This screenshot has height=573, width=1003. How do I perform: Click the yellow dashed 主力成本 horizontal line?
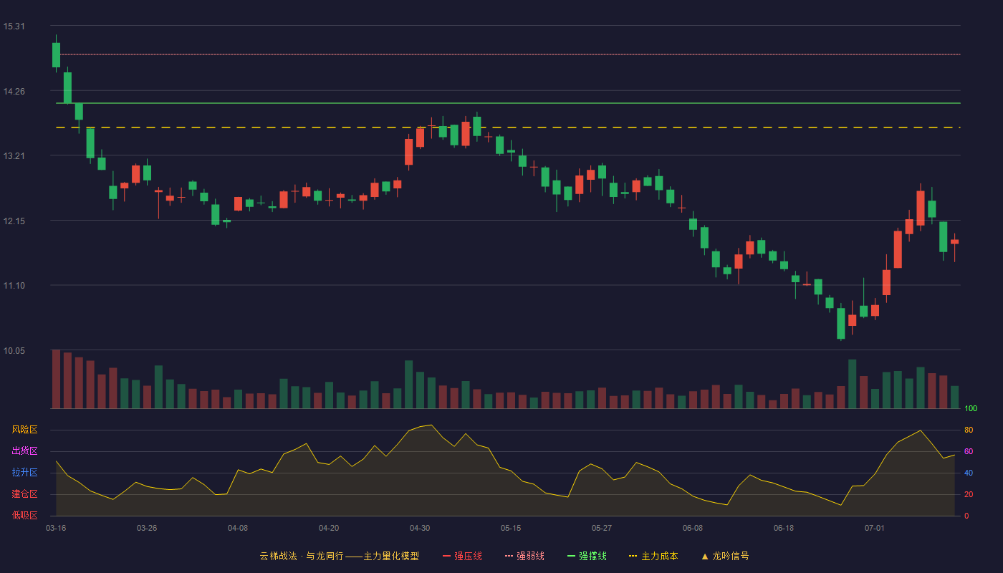[509, 127]
